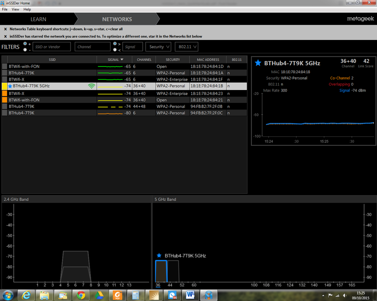The height and width of the screenshot is (301, 377).
Task: Click the Action Center flag icon in tray
Action: [330, 295]
